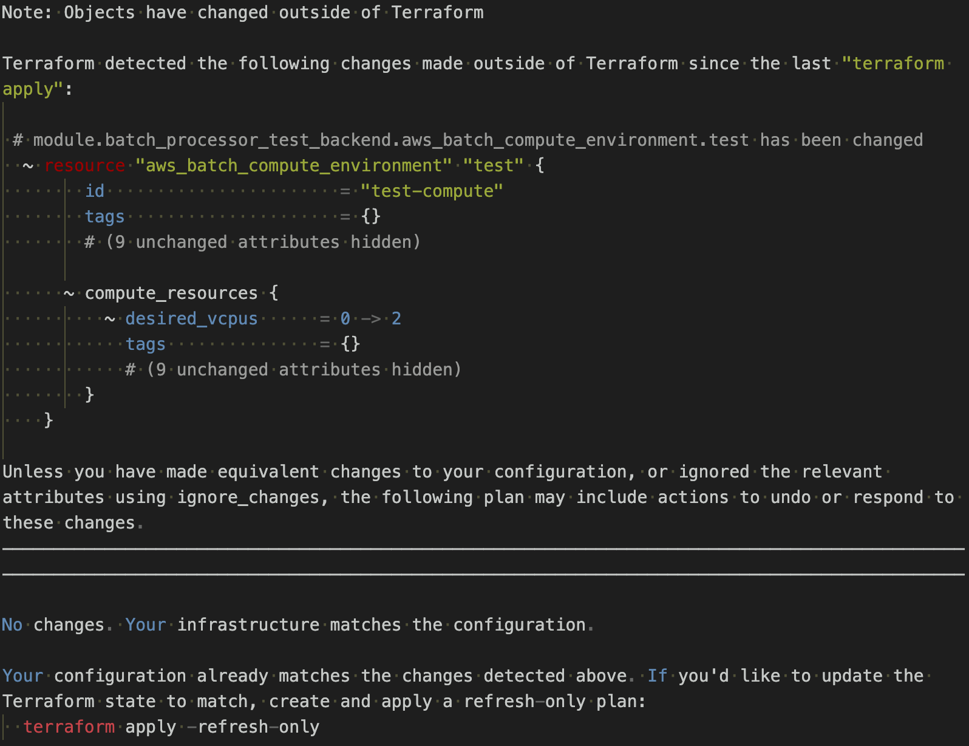This screenshot has width=969, height=746.
Task: Click the red 'terraform' word in last line
Action: [69, 727]
